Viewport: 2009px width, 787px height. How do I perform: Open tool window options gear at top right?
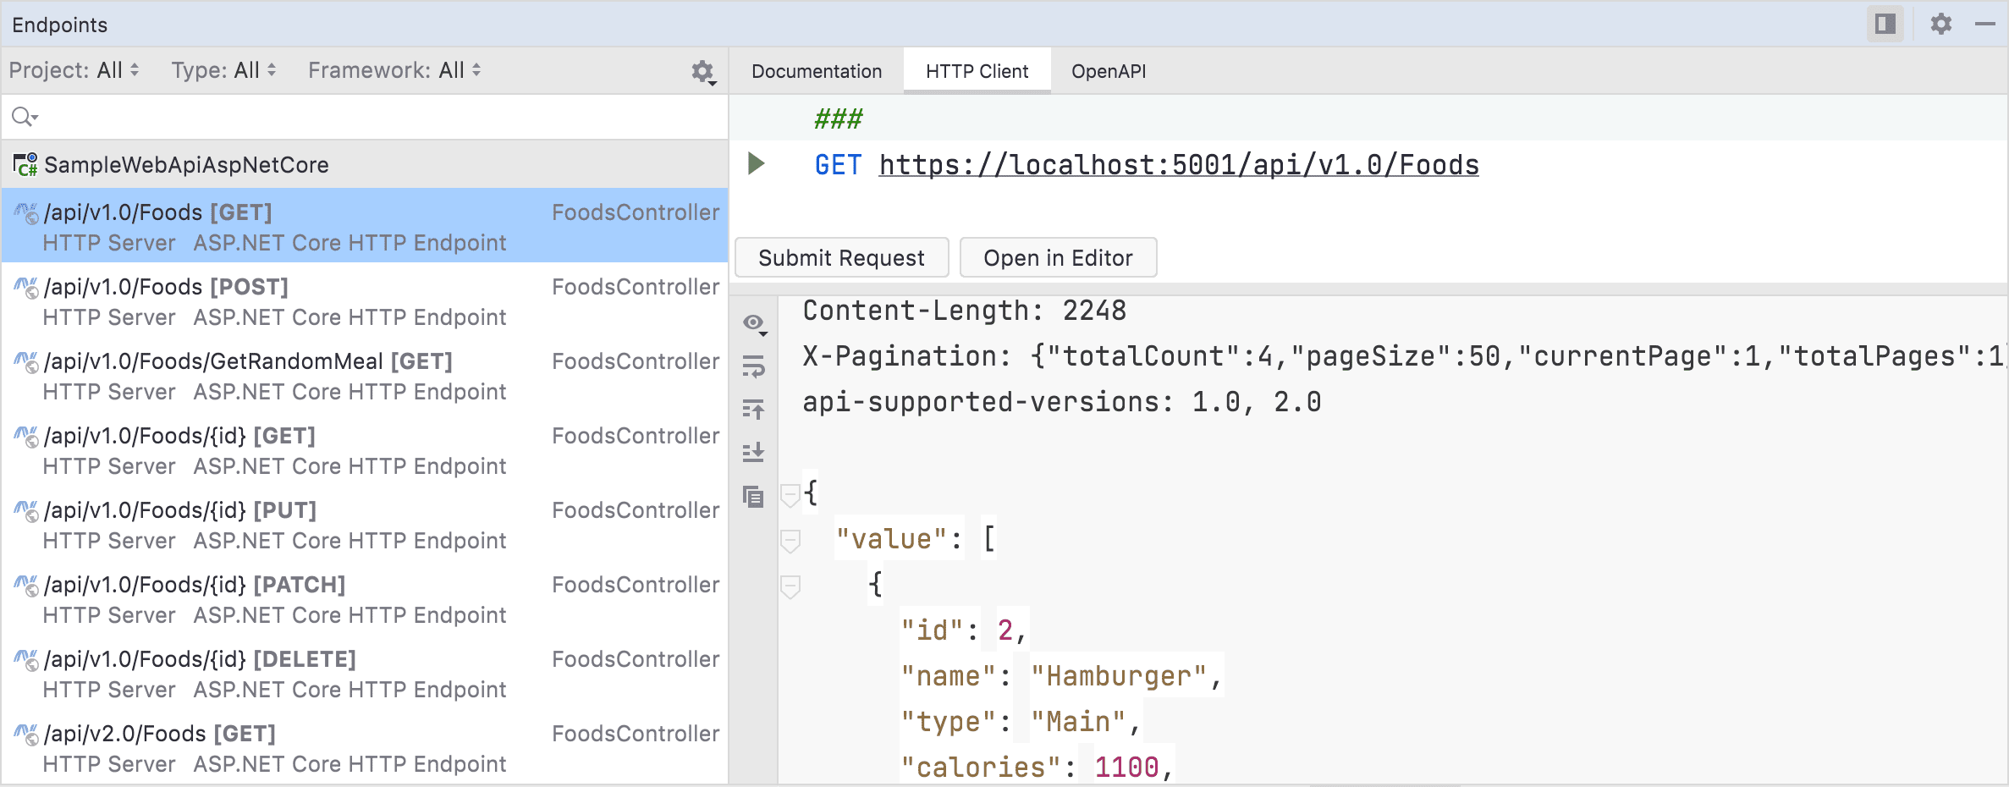pyautogui.click(x=1941, y=24)
